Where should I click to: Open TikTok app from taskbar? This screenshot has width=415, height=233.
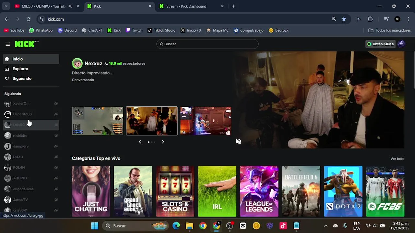[x=283, y=226]
